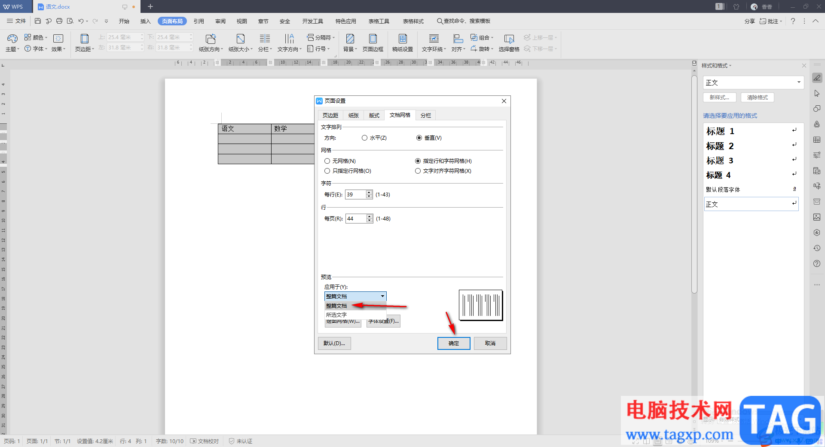Open the Page Border tool

coord(373,43)
